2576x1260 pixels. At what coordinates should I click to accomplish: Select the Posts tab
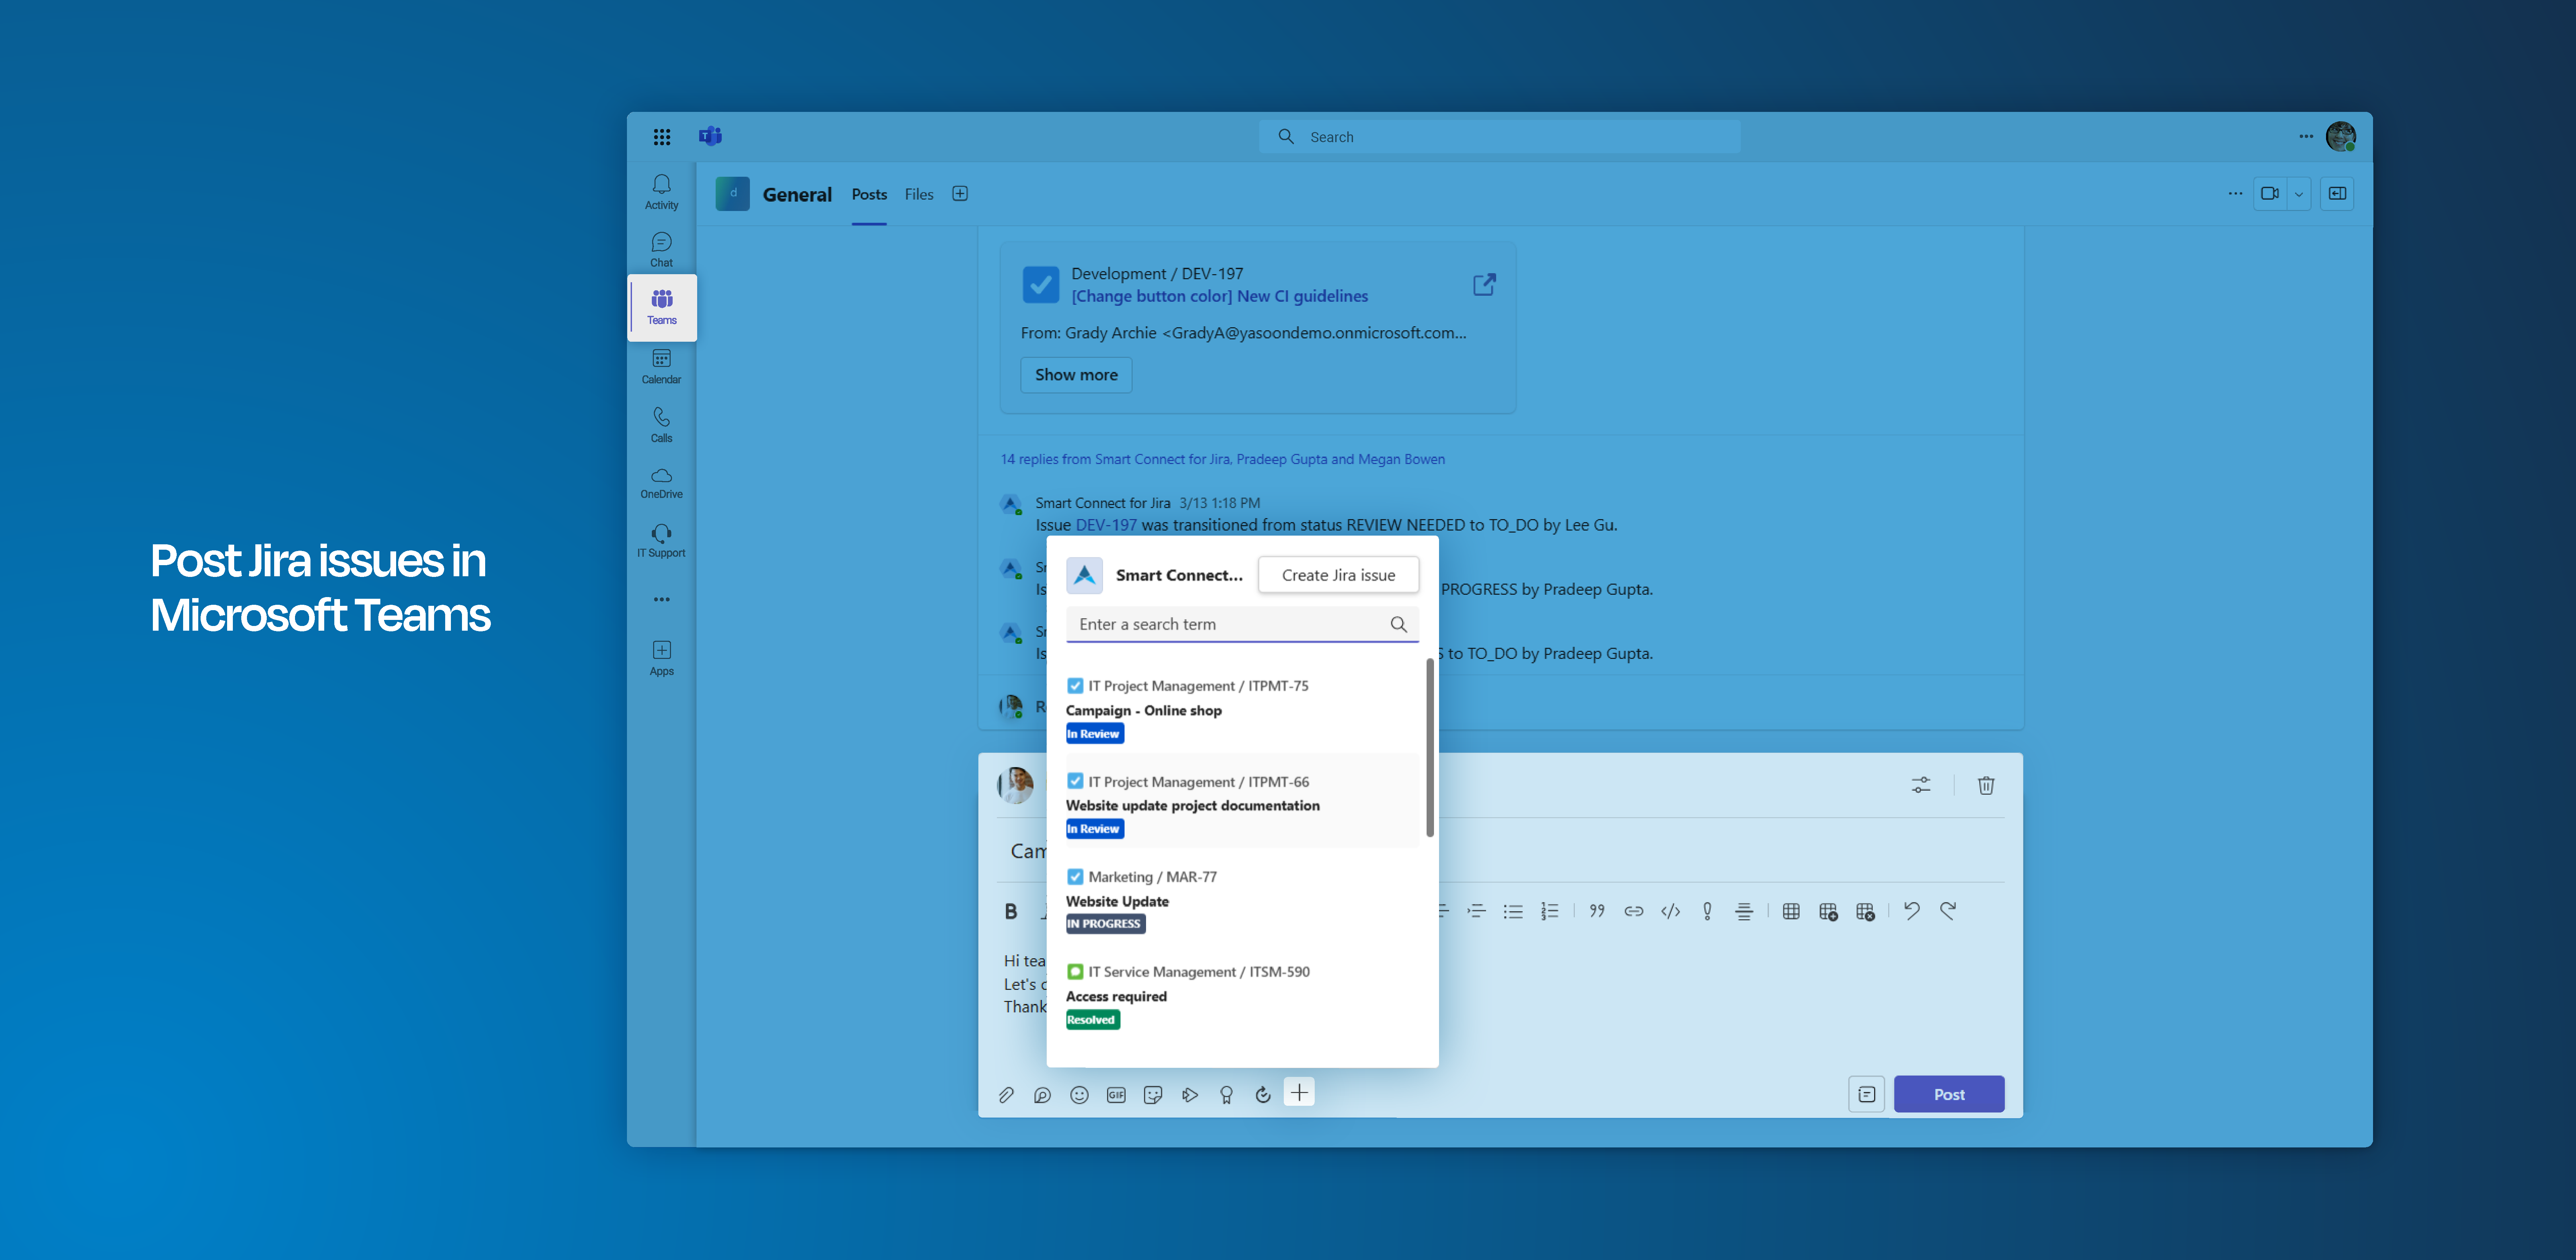coord(866,194)
